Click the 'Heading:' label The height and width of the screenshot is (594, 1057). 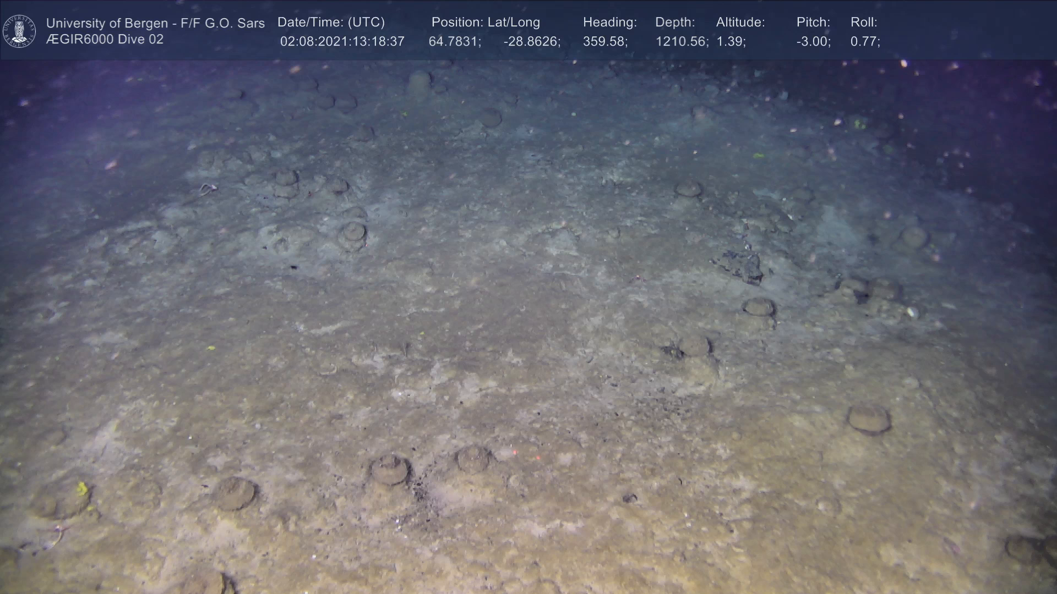(609, 23)
